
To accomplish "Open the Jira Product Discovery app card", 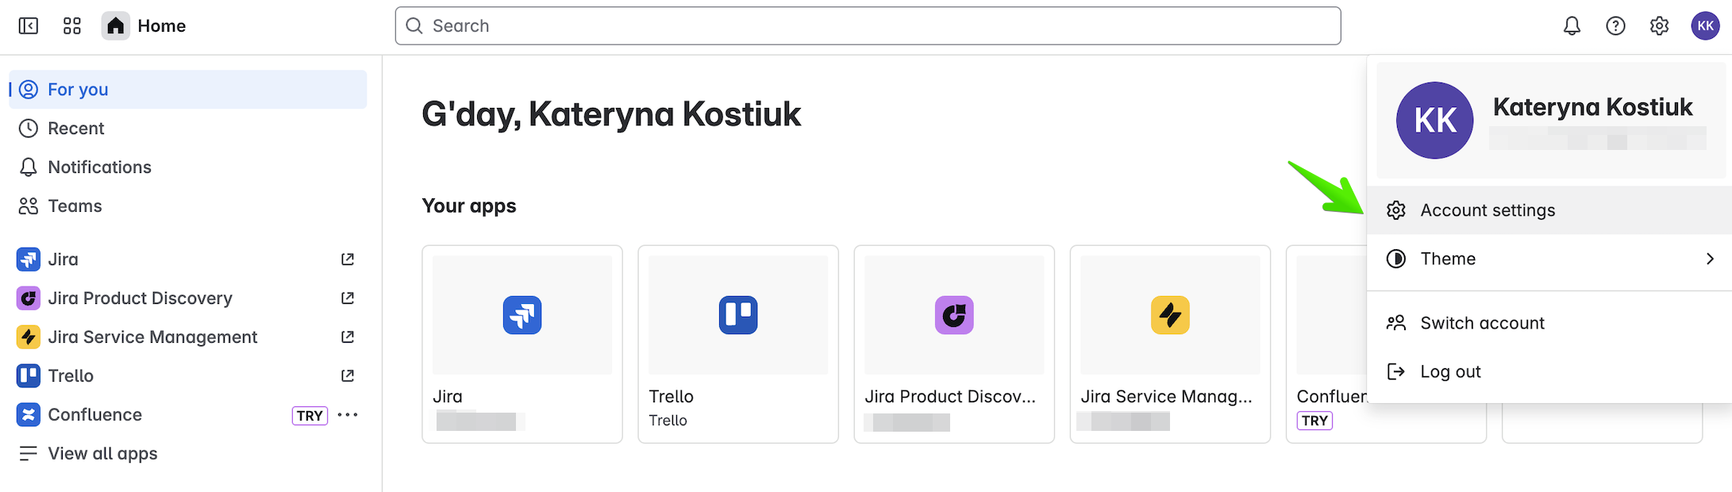I will [x=954, y=344].
